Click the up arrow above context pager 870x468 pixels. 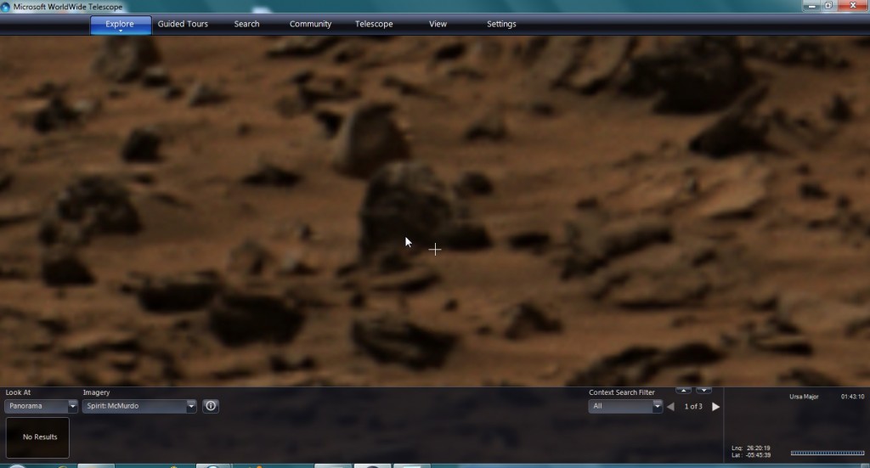pos(683,391)
